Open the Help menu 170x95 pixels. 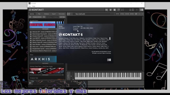[x=34, y=6]
